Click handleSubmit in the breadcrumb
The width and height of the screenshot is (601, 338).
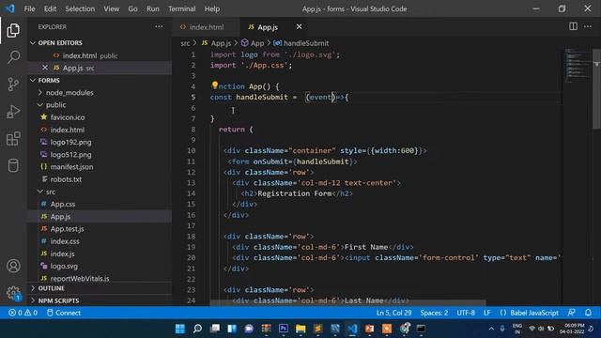(x=301, y=43)
